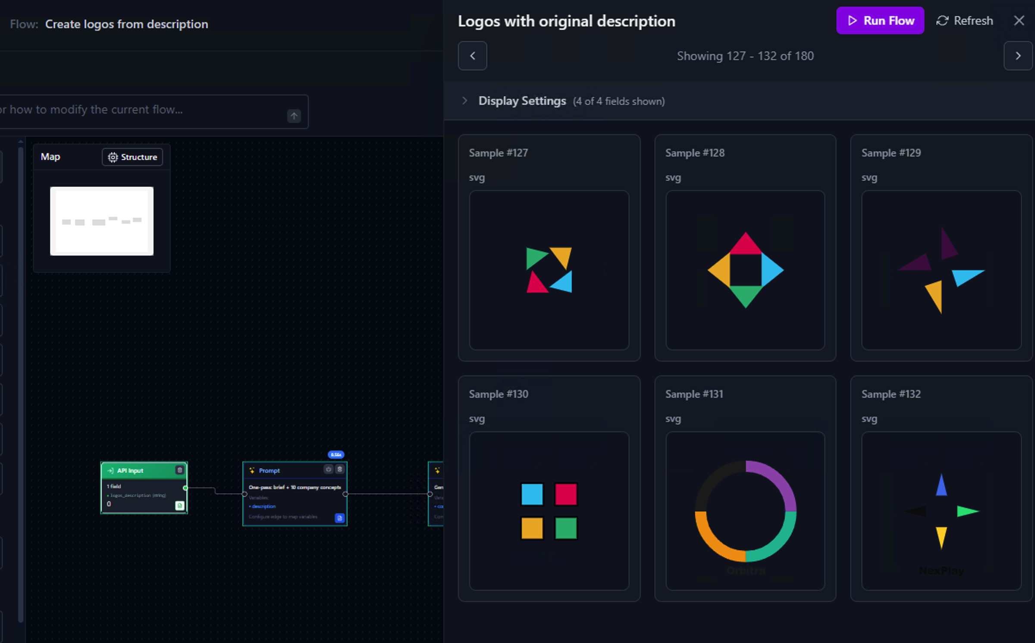Open the Structure view

[x=132, y=157]
